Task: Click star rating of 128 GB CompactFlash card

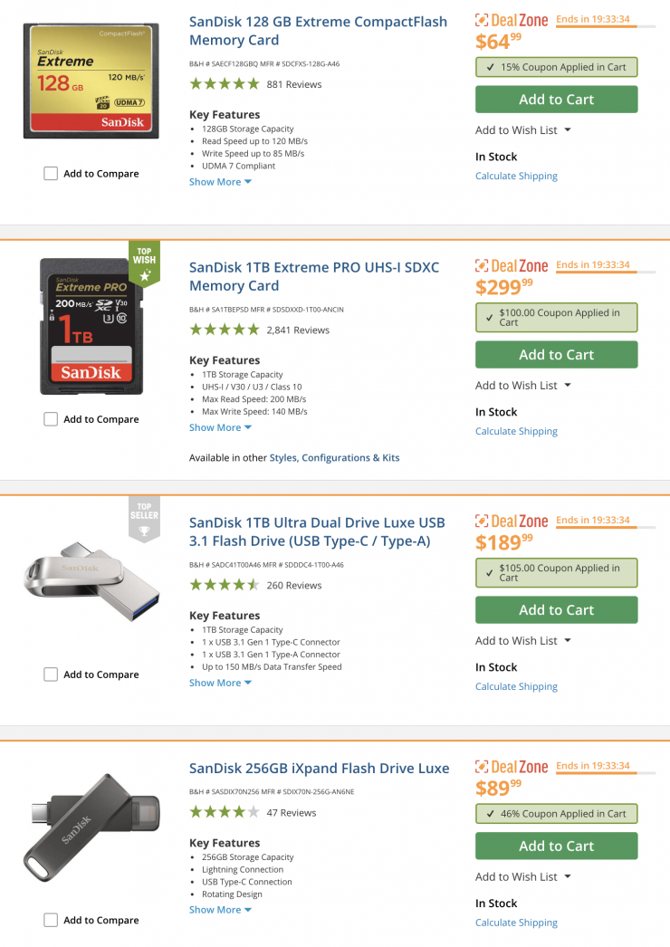Action: click(x=225, y=84)
